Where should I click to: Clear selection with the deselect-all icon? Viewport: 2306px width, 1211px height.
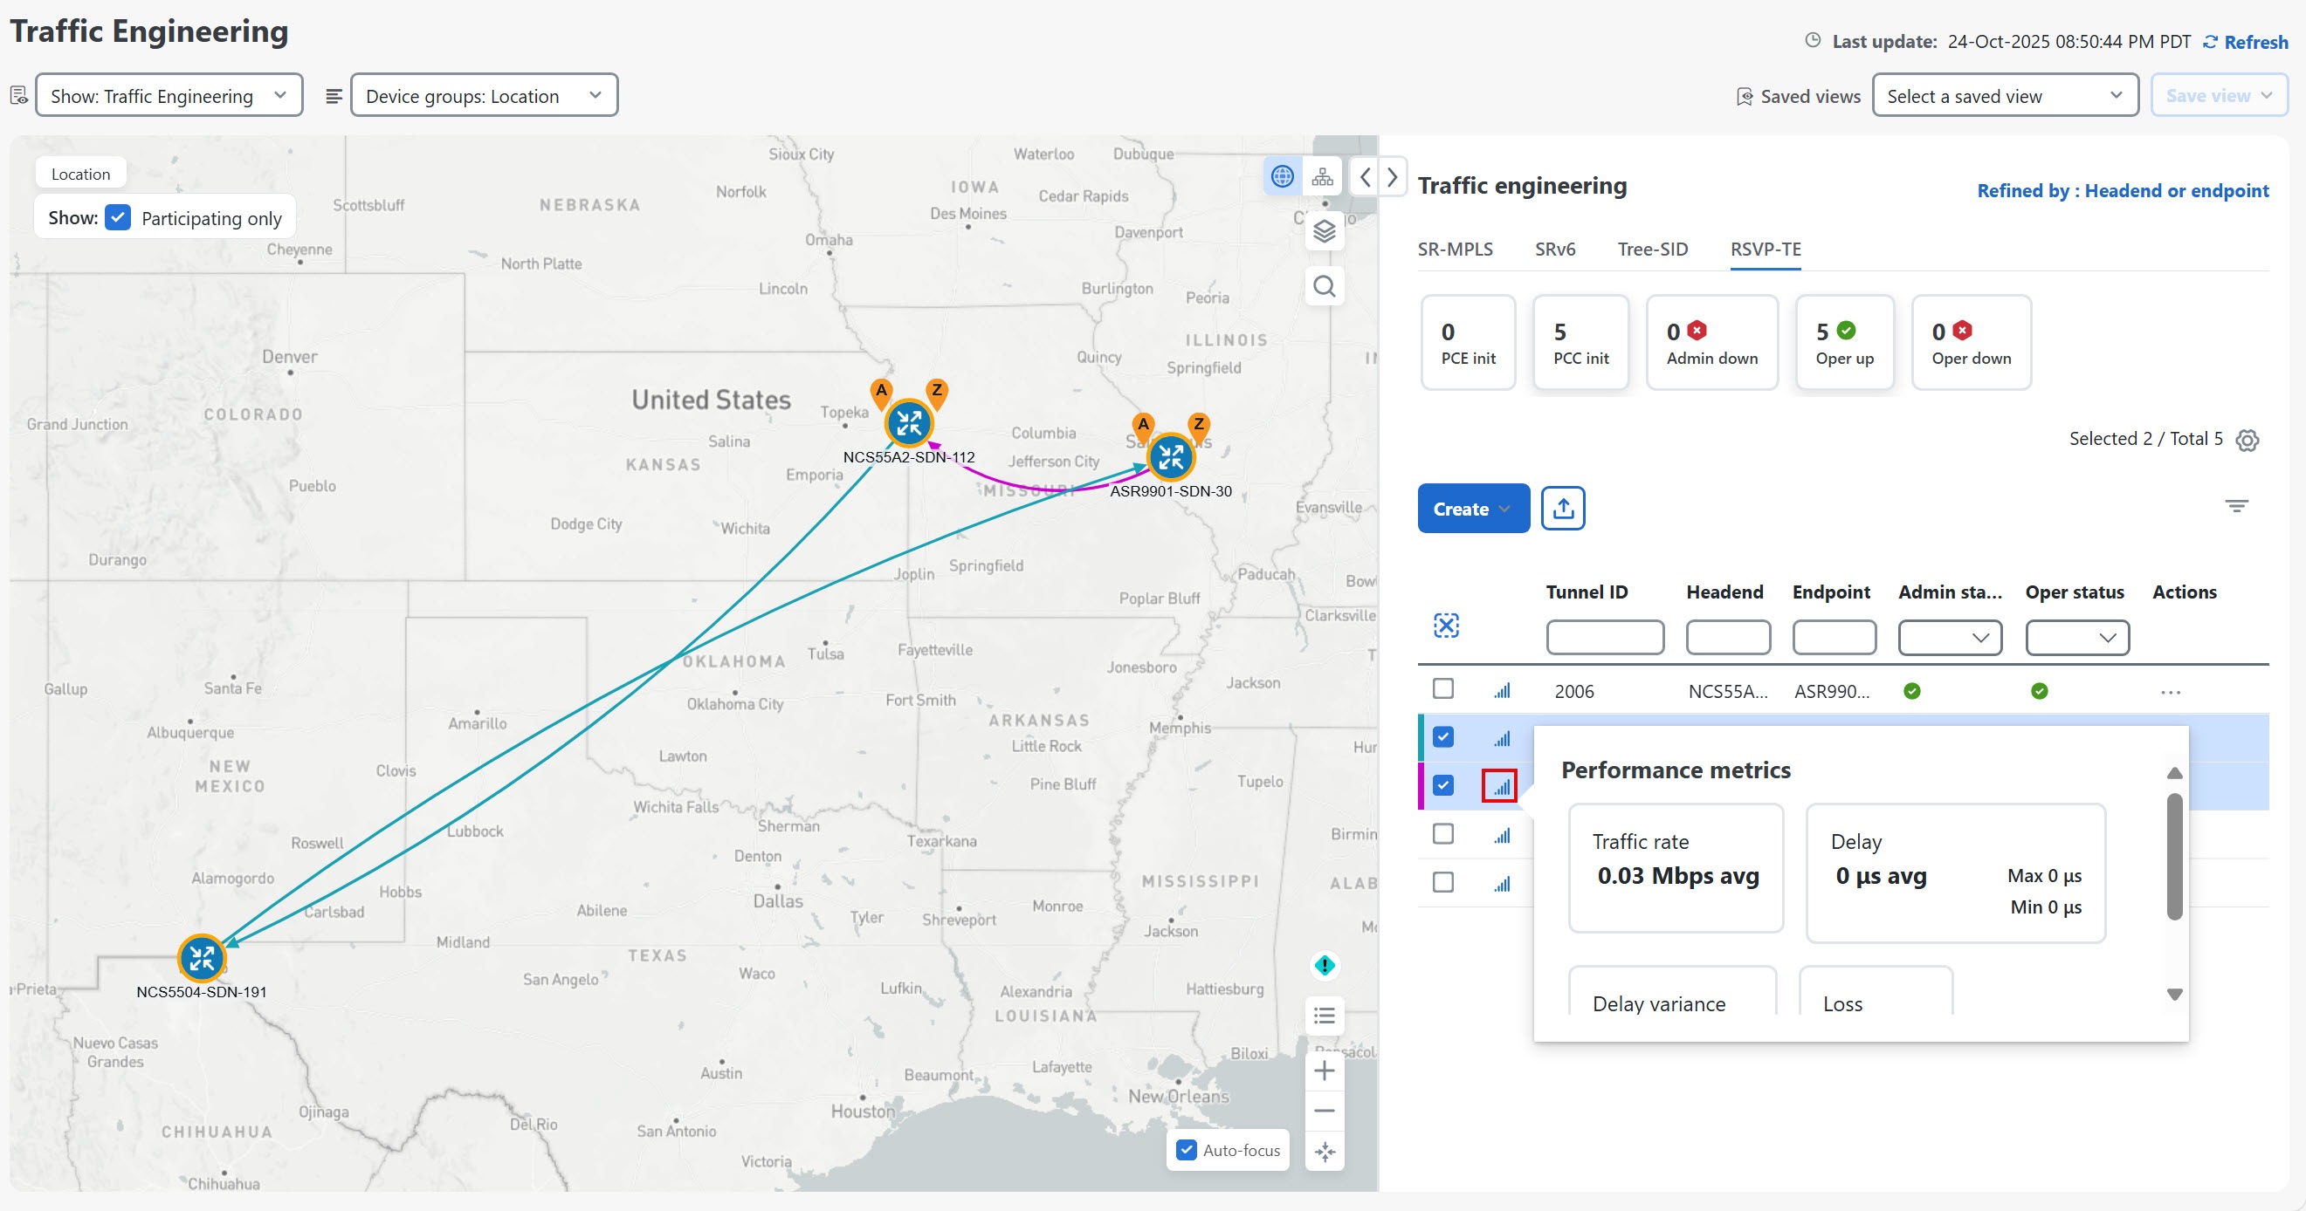(1446, 626)
